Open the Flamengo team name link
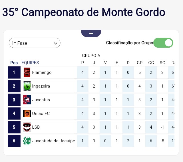Image resolution: width=183 pixels, height=162 pixels. pos(42,72)
